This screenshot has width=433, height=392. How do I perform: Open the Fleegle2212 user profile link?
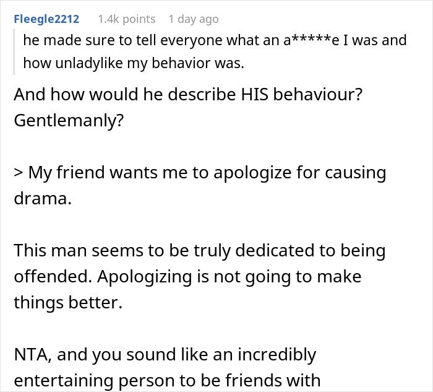click(45, 19)
